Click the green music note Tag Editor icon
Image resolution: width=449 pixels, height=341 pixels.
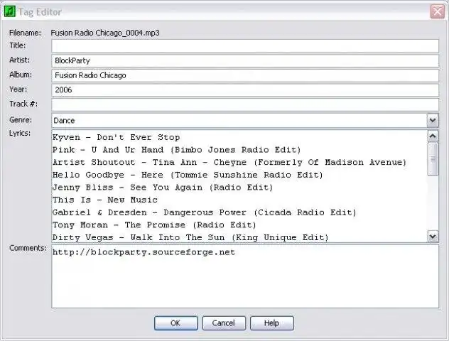pos(10,12)
